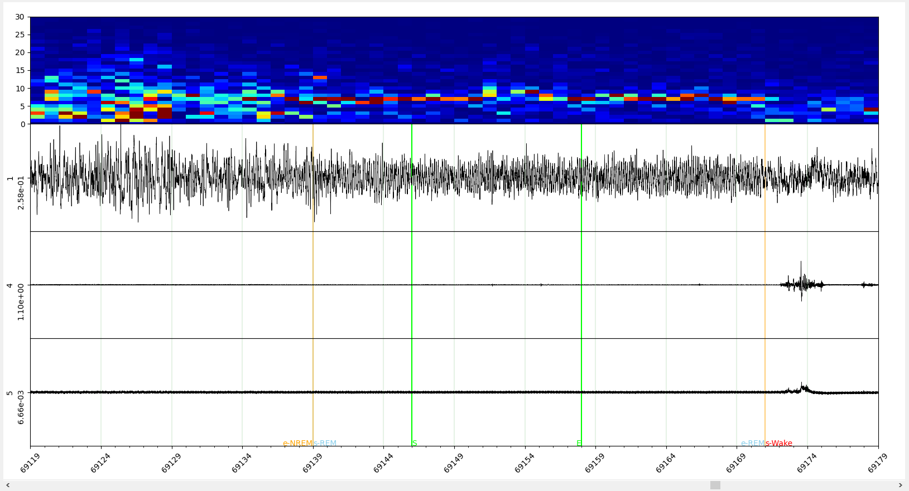Click spectrogram frequency tick 20
The height and width of the screenshot is (491, 909).
(20, 53)
